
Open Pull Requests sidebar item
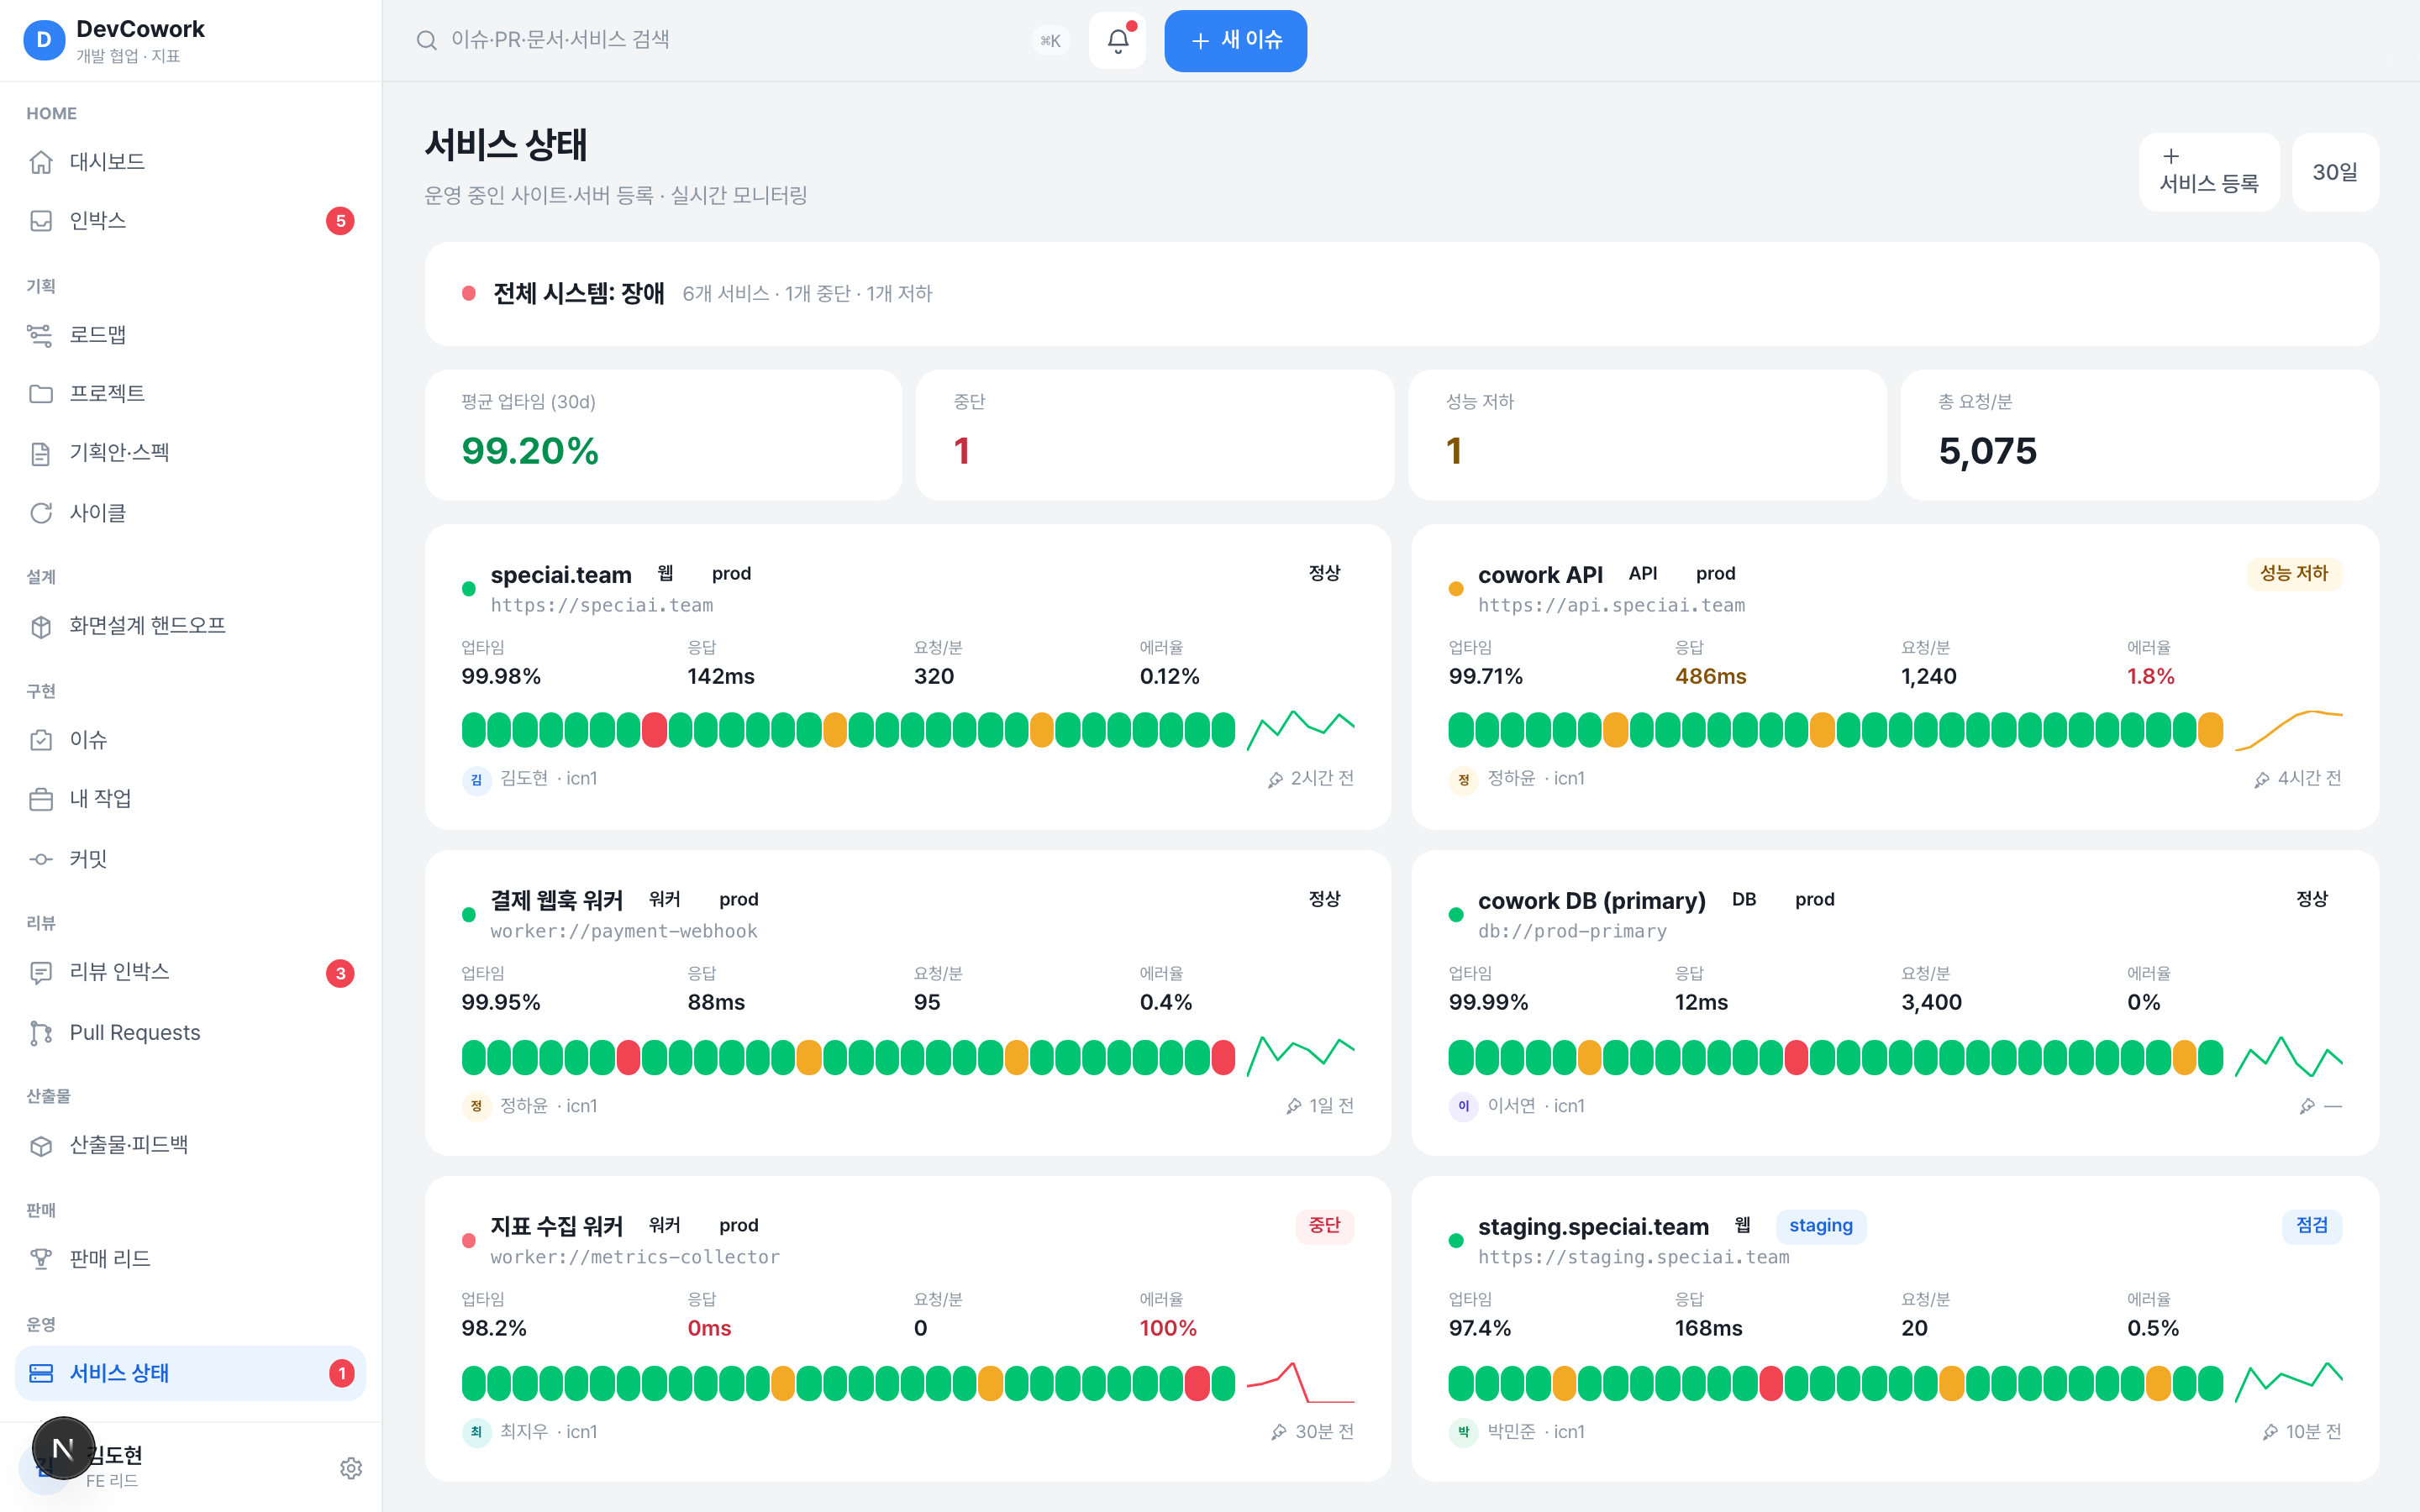(190, 1033)
